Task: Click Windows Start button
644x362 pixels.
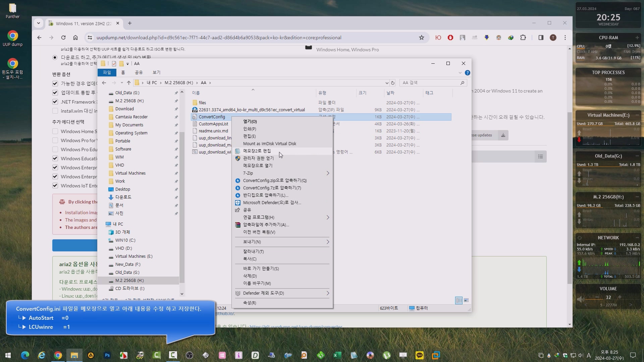Action: (8, 355)
